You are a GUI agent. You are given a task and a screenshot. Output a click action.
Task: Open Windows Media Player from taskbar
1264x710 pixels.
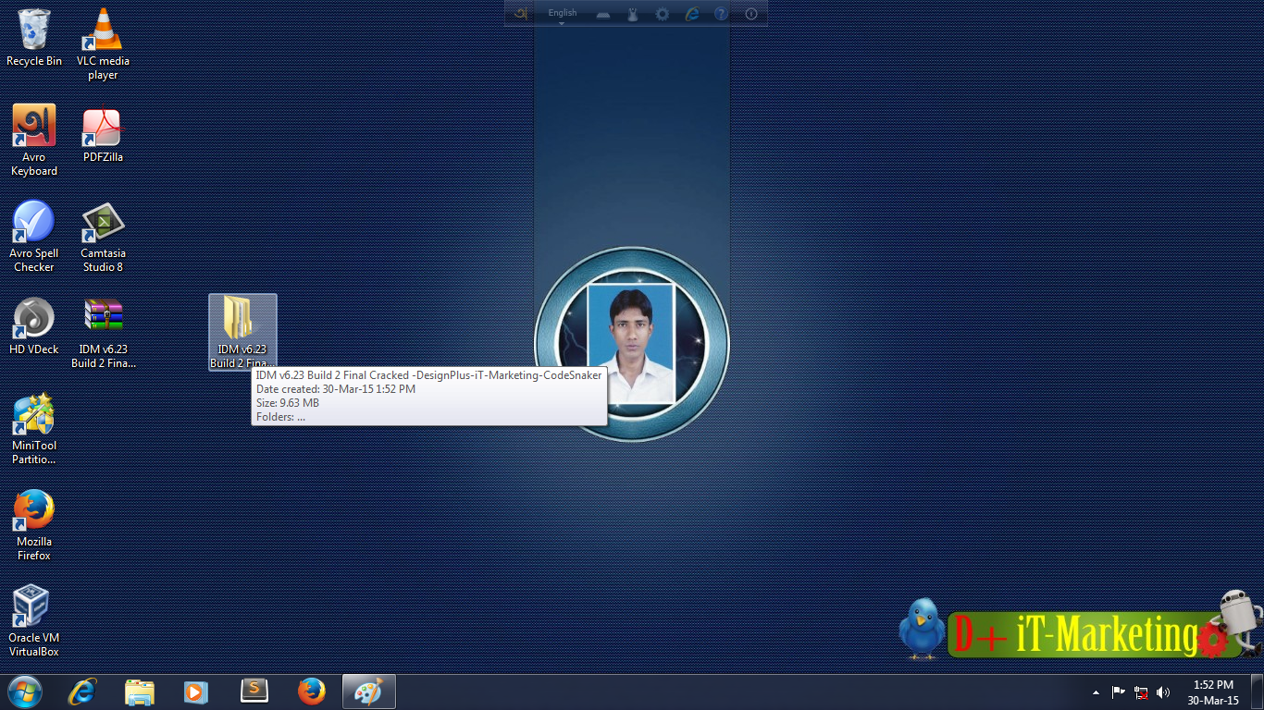pos(196,692)
